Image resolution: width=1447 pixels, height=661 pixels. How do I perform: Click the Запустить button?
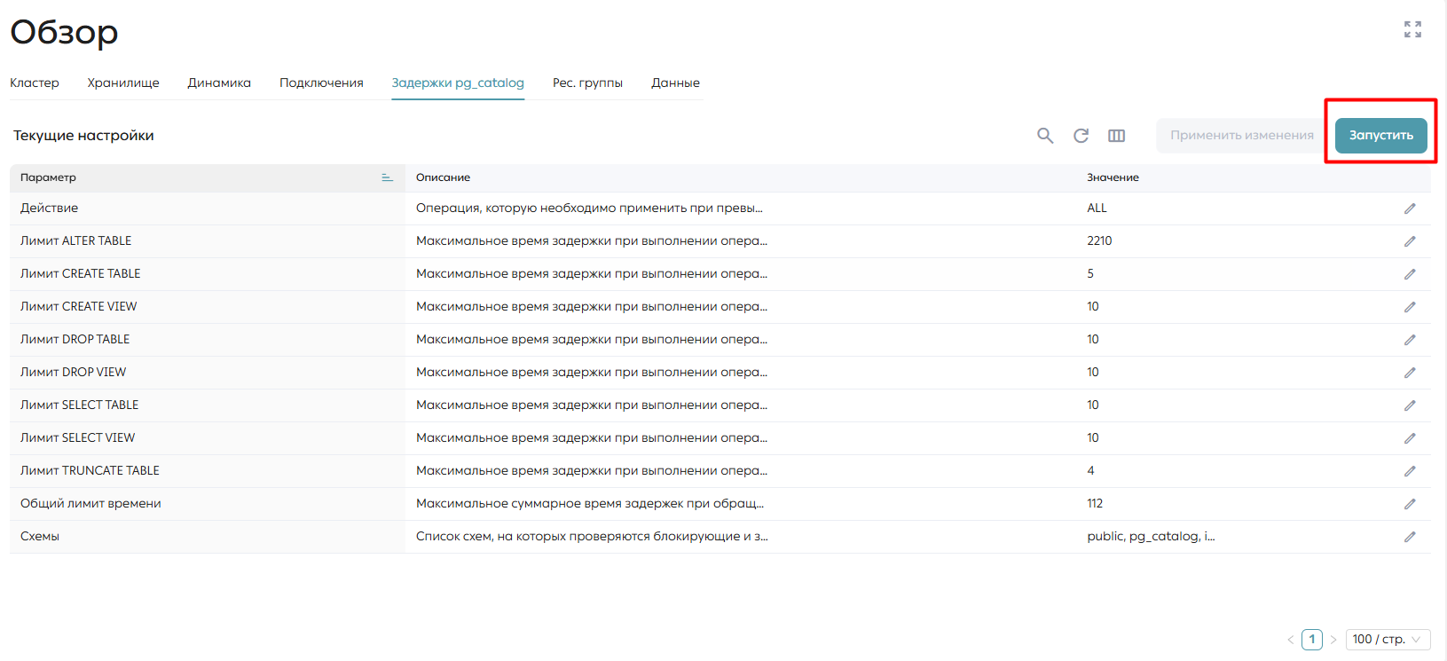(1380, 135)
